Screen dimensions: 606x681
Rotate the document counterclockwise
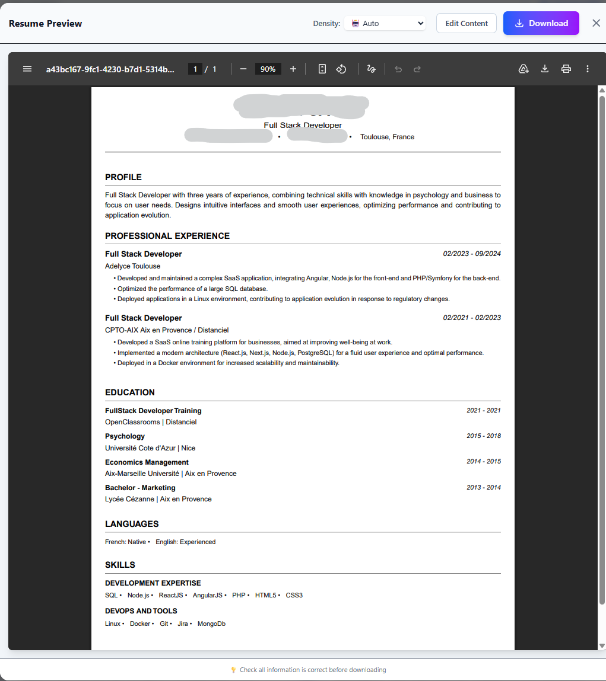click(x=341, y=69)
